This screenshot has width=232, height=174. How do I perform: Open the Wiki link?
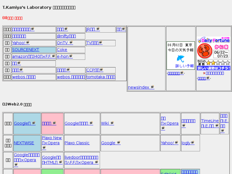pos(108,123)
